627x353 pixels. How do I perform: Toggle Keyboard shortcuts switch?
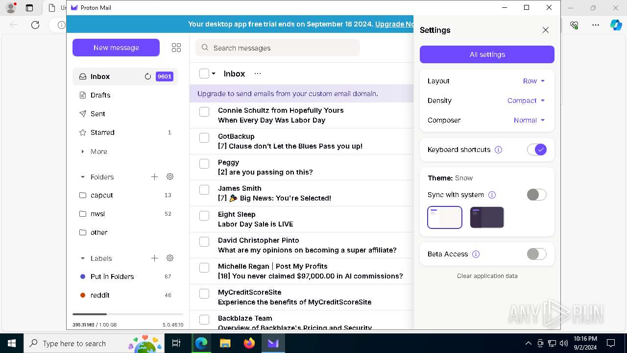pyautogui.click(x=536, y=150)
